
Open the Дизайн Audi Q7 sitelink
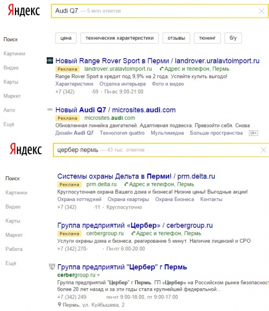click(74, 133)
